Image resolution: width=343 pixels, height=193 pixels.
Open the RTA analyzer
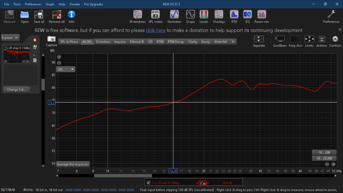(x=234, y=17)
